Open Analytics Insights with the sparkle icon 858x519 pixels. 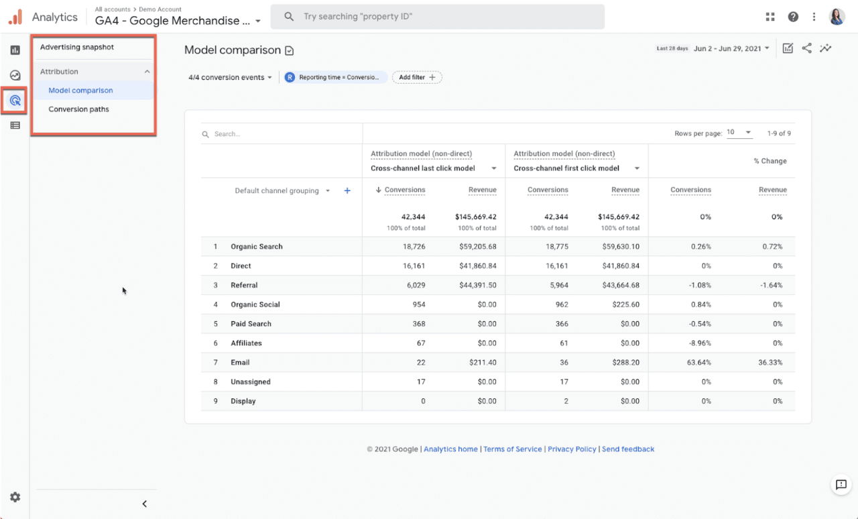pyautogui.click(x=826, y=48)
